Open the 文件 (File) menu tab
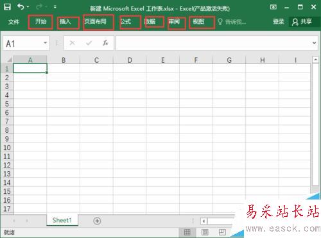Viewport: 321px width, 238px height. click(x=13, y=22)
